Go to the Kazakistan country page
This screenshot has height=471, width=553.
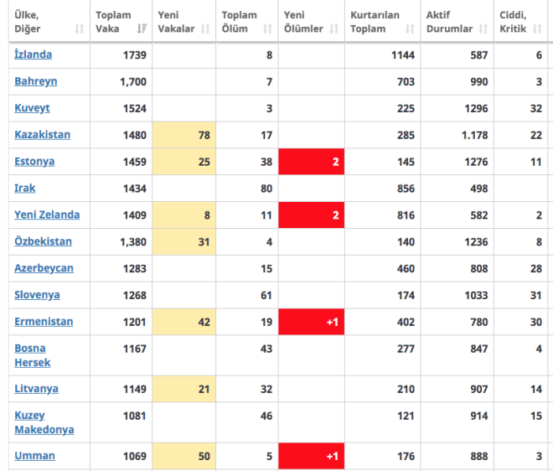click(42, 134)
